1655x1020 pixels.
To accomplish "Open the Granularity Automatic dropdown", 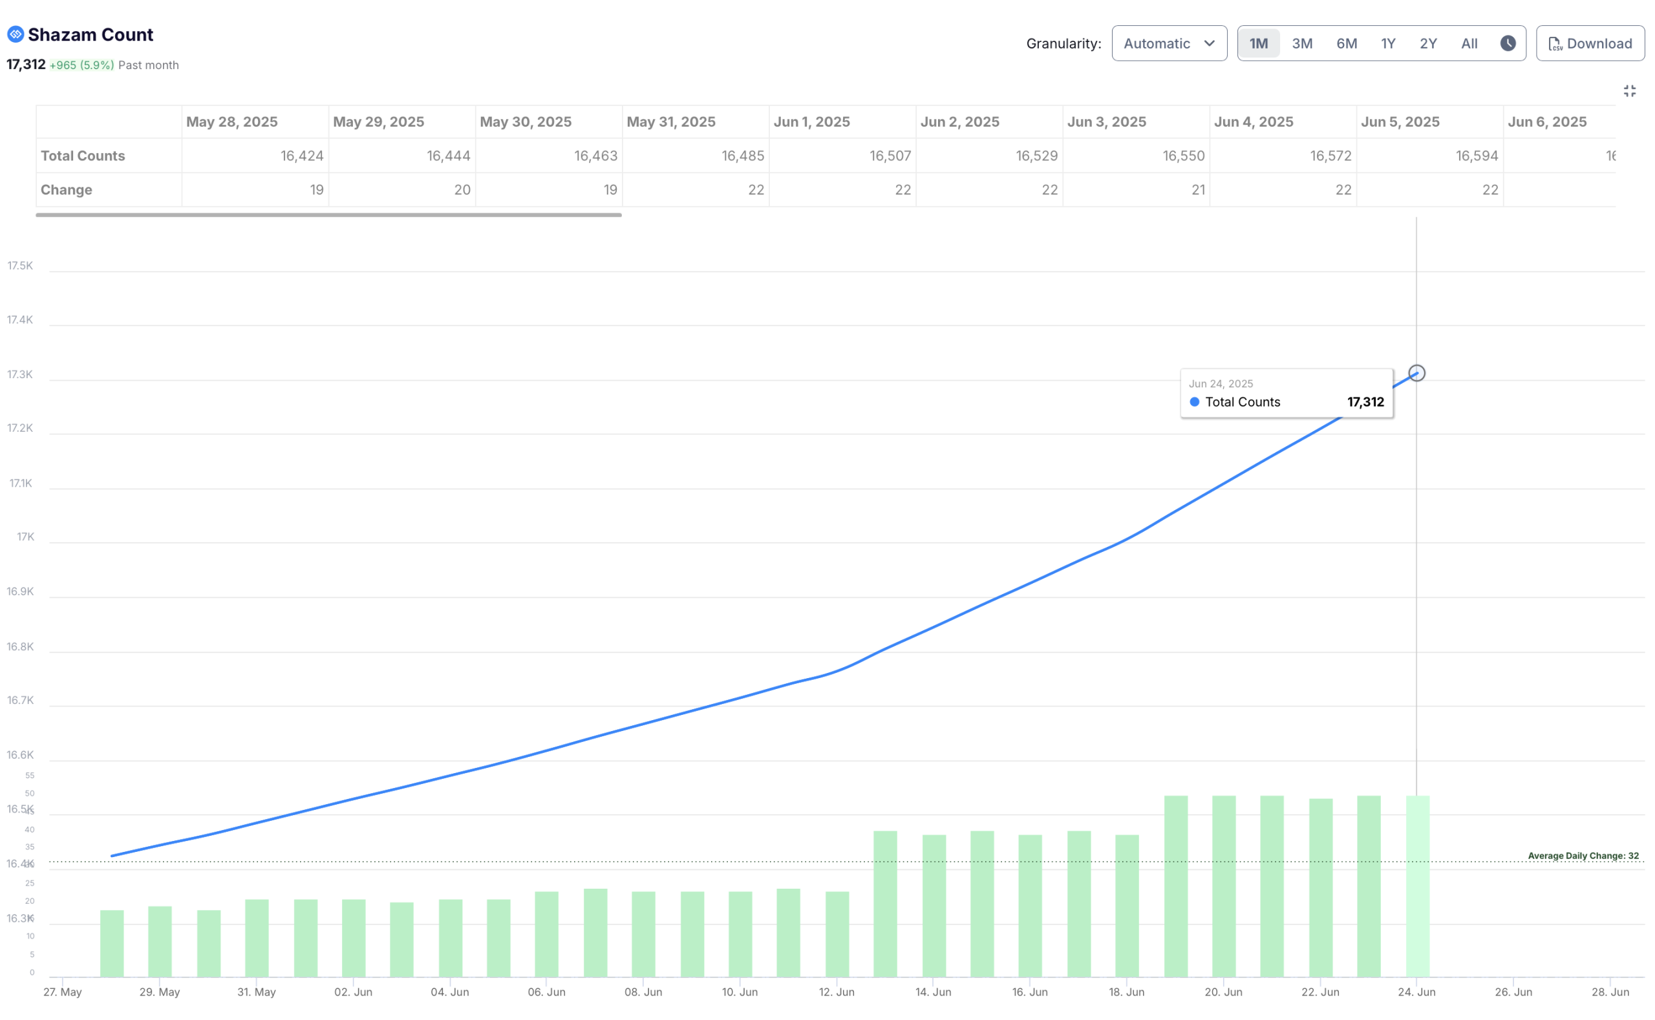I will point(1169,43).
